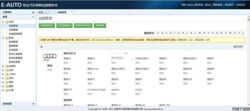
Task: Expand the 二手车 tree node
Action: 3,74
